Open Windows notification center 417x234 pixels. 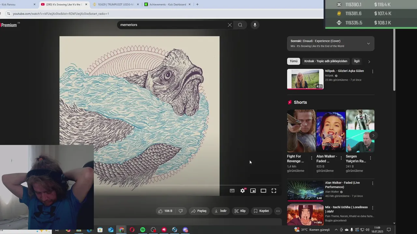tap(389, 230)
